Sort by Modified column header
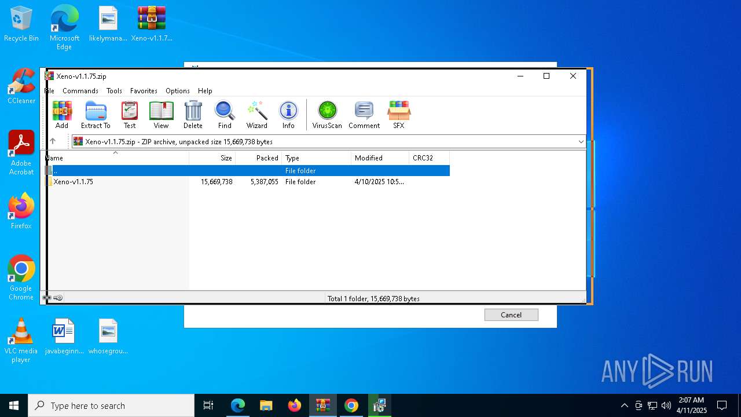The height and width of the screenshot is (417, 741). click(380, 158)
